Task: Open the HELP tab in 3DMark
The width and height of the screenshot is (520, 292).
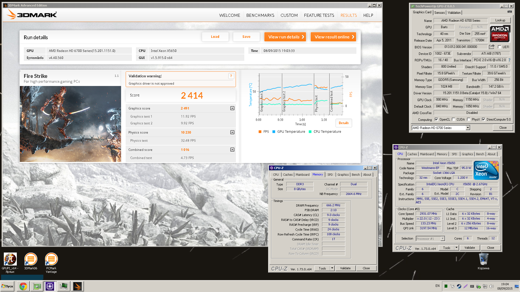Action: 368,15
